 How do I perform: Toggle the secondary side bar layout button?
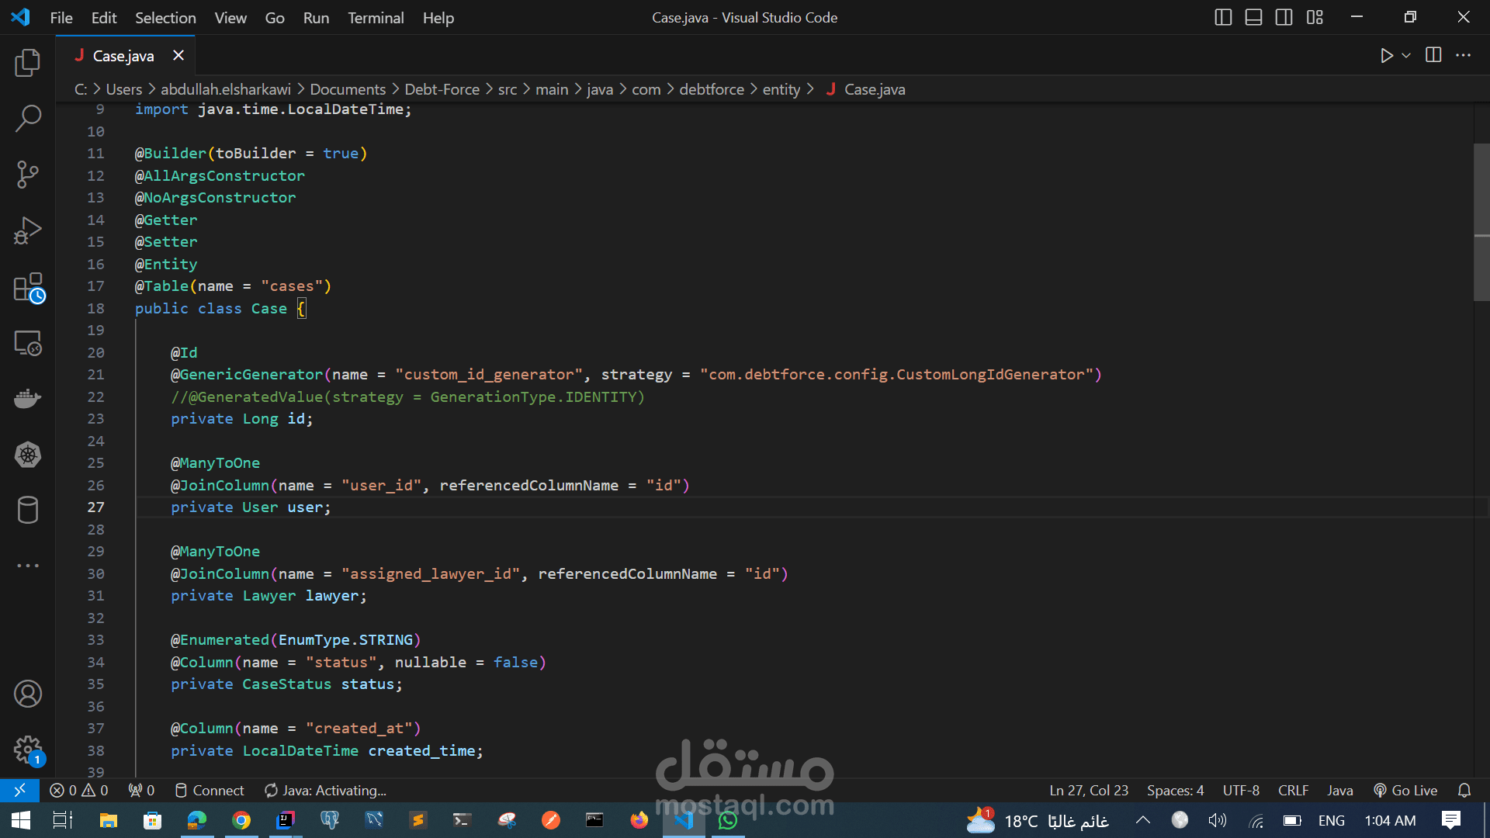(x=1284, y=17)
